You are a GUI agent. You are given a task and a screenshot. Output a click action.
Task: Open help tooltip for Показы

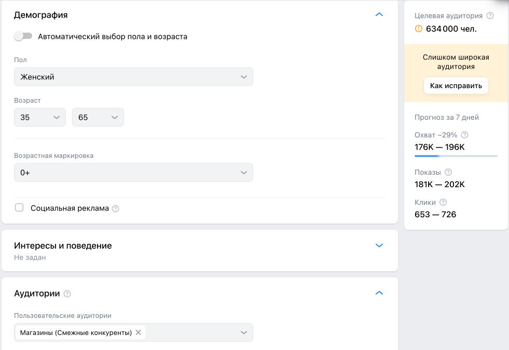pyautogui.click(x=448, y=172)
